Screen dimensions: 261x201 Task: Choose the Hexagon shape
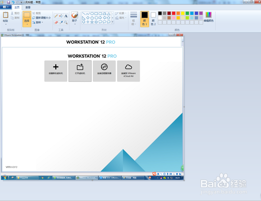(96, 18)
